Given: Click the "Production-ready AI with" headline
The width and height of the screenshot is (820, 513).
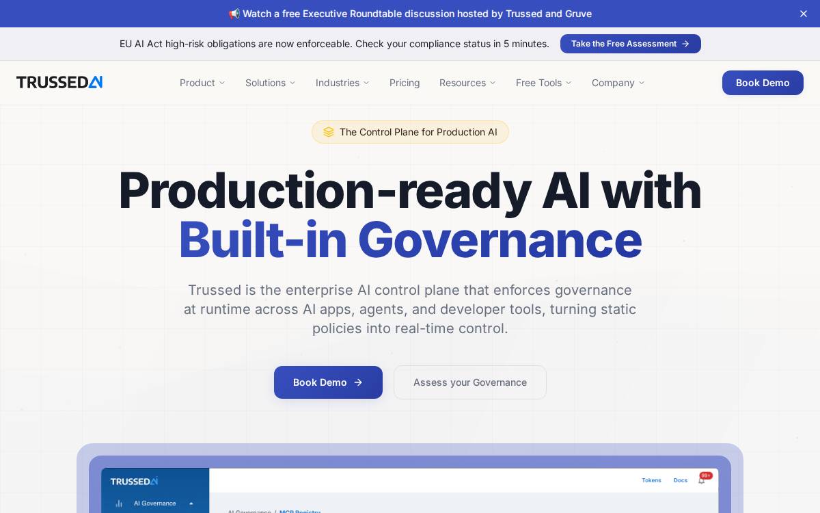Looking at the screenshot, I should [x=410, y=190].
